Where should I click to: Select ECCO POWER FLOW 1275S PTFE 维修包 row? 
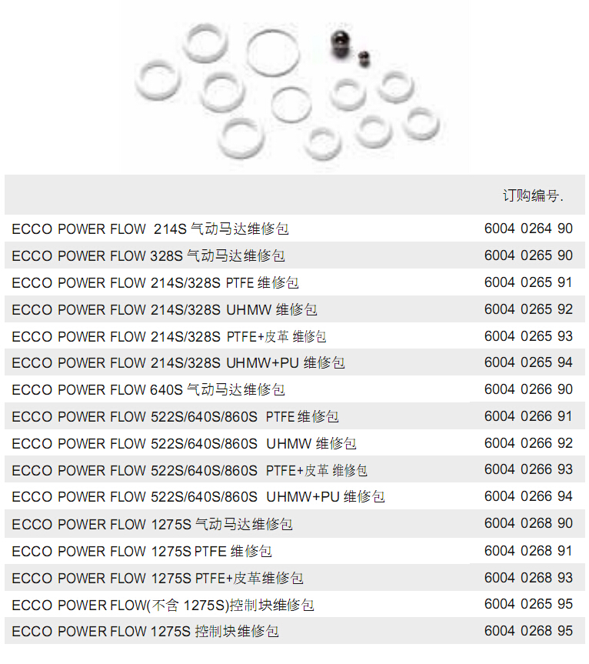click(294, 550)
